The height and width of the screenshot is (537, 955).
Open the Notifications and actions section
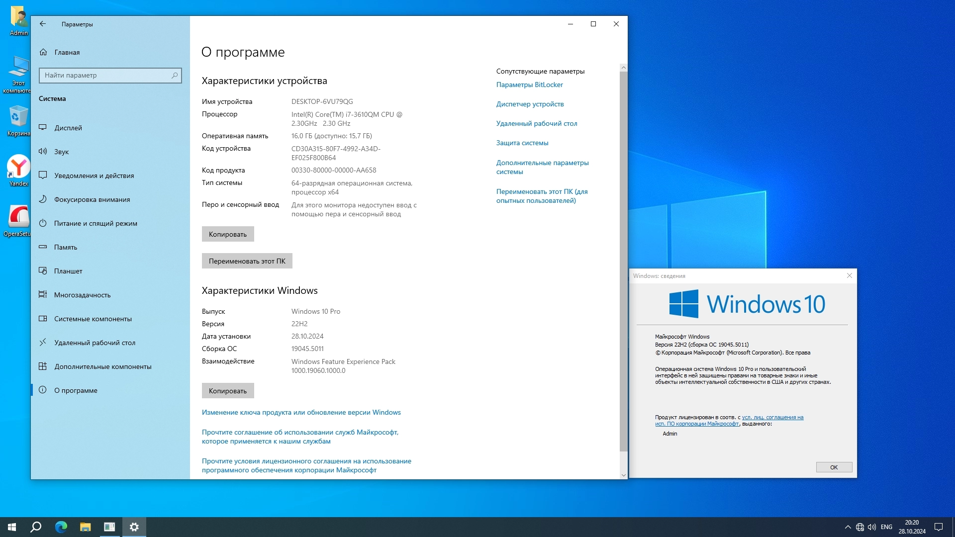(94, 176)
